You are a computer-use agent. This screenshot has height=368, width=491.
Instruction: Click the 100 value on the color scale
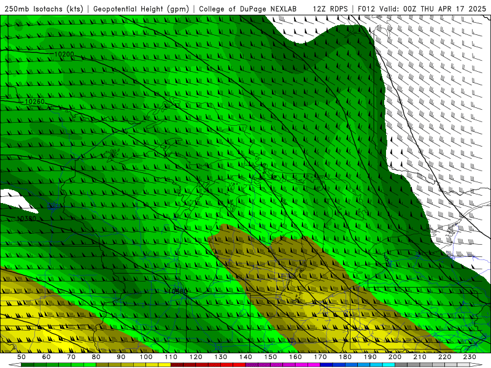click(146, 357)
